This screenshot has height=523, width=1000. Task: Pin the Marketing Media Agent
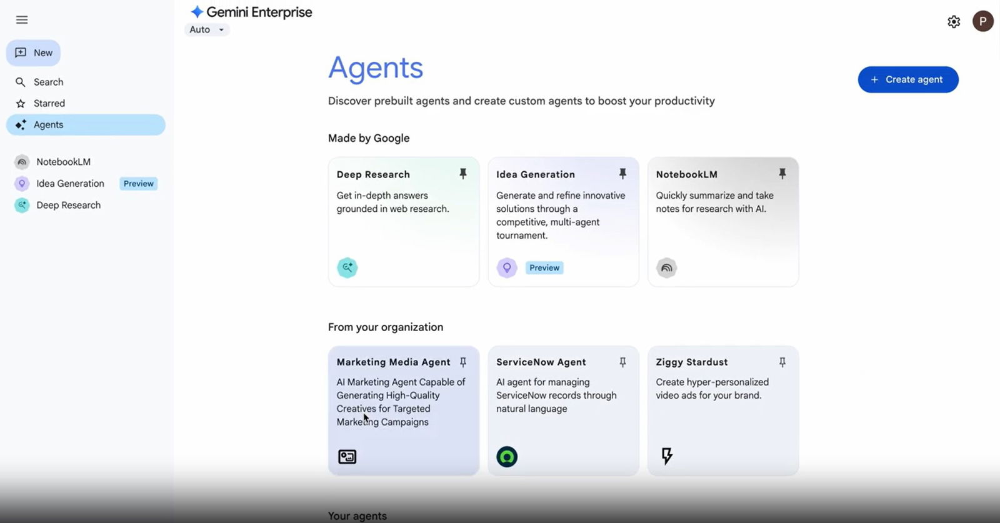point(463,362)
